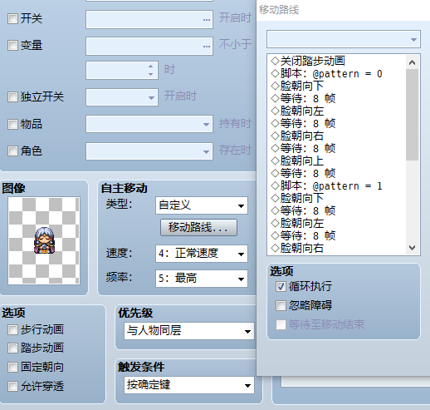Click the move route list scrollbar thumb
This screenshot has width=430, height=410.
[x=412, y=115]
